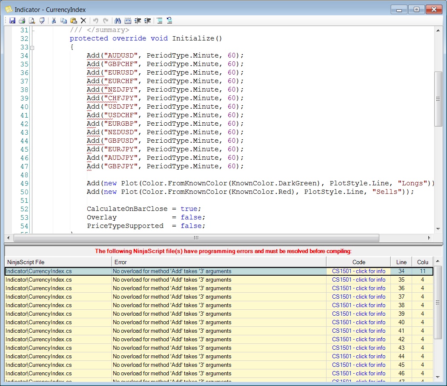Click the error list scroll-down arrow
The height and width of the screenshot is (386, 447).
click(438, 376)
